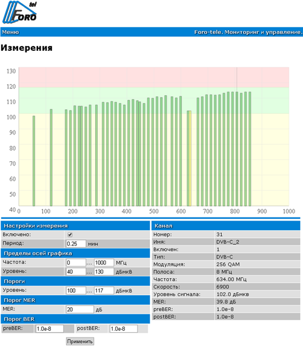The width and height of the screenshot is (303, 346).
Task: Click the Частота maximum field with 1000
Action: pyautogui.click(x=104, y=262)
